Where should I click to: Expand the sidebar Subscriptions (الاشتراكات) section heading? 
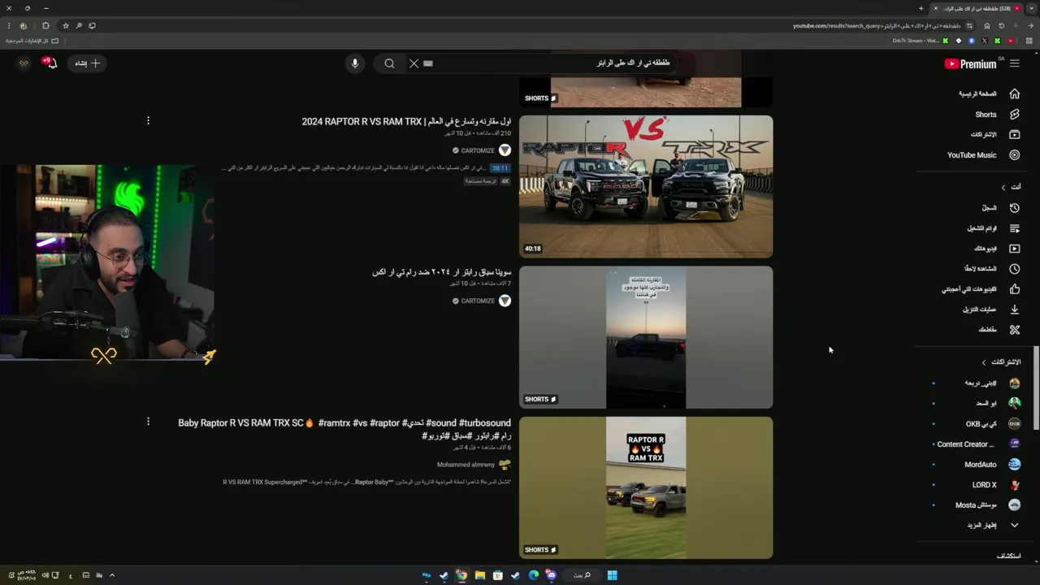coord(1001,362)
